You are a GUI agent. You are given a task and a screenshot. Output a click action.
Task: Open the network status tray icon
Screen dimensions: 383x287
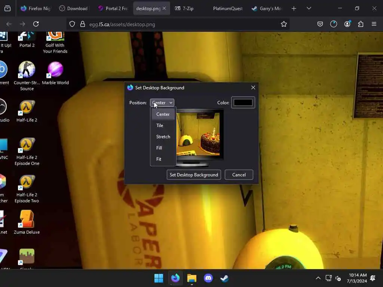coord(328,278)
